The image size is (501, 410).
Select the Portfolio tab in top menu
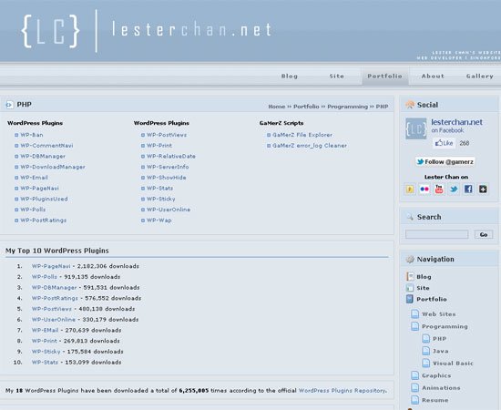[x=384, y=76]
